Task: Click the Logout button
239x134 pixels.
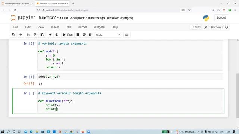Action: [x=221, y=18]
